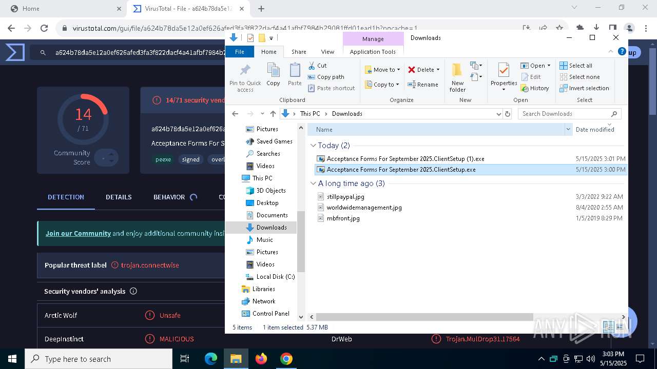Switch to VirusTotal BEHAVIOR tab
Screen dimensions: 657x369
tap(169, 197)
